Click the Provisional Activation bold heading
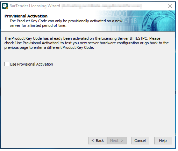 click(x=26, y=16)
